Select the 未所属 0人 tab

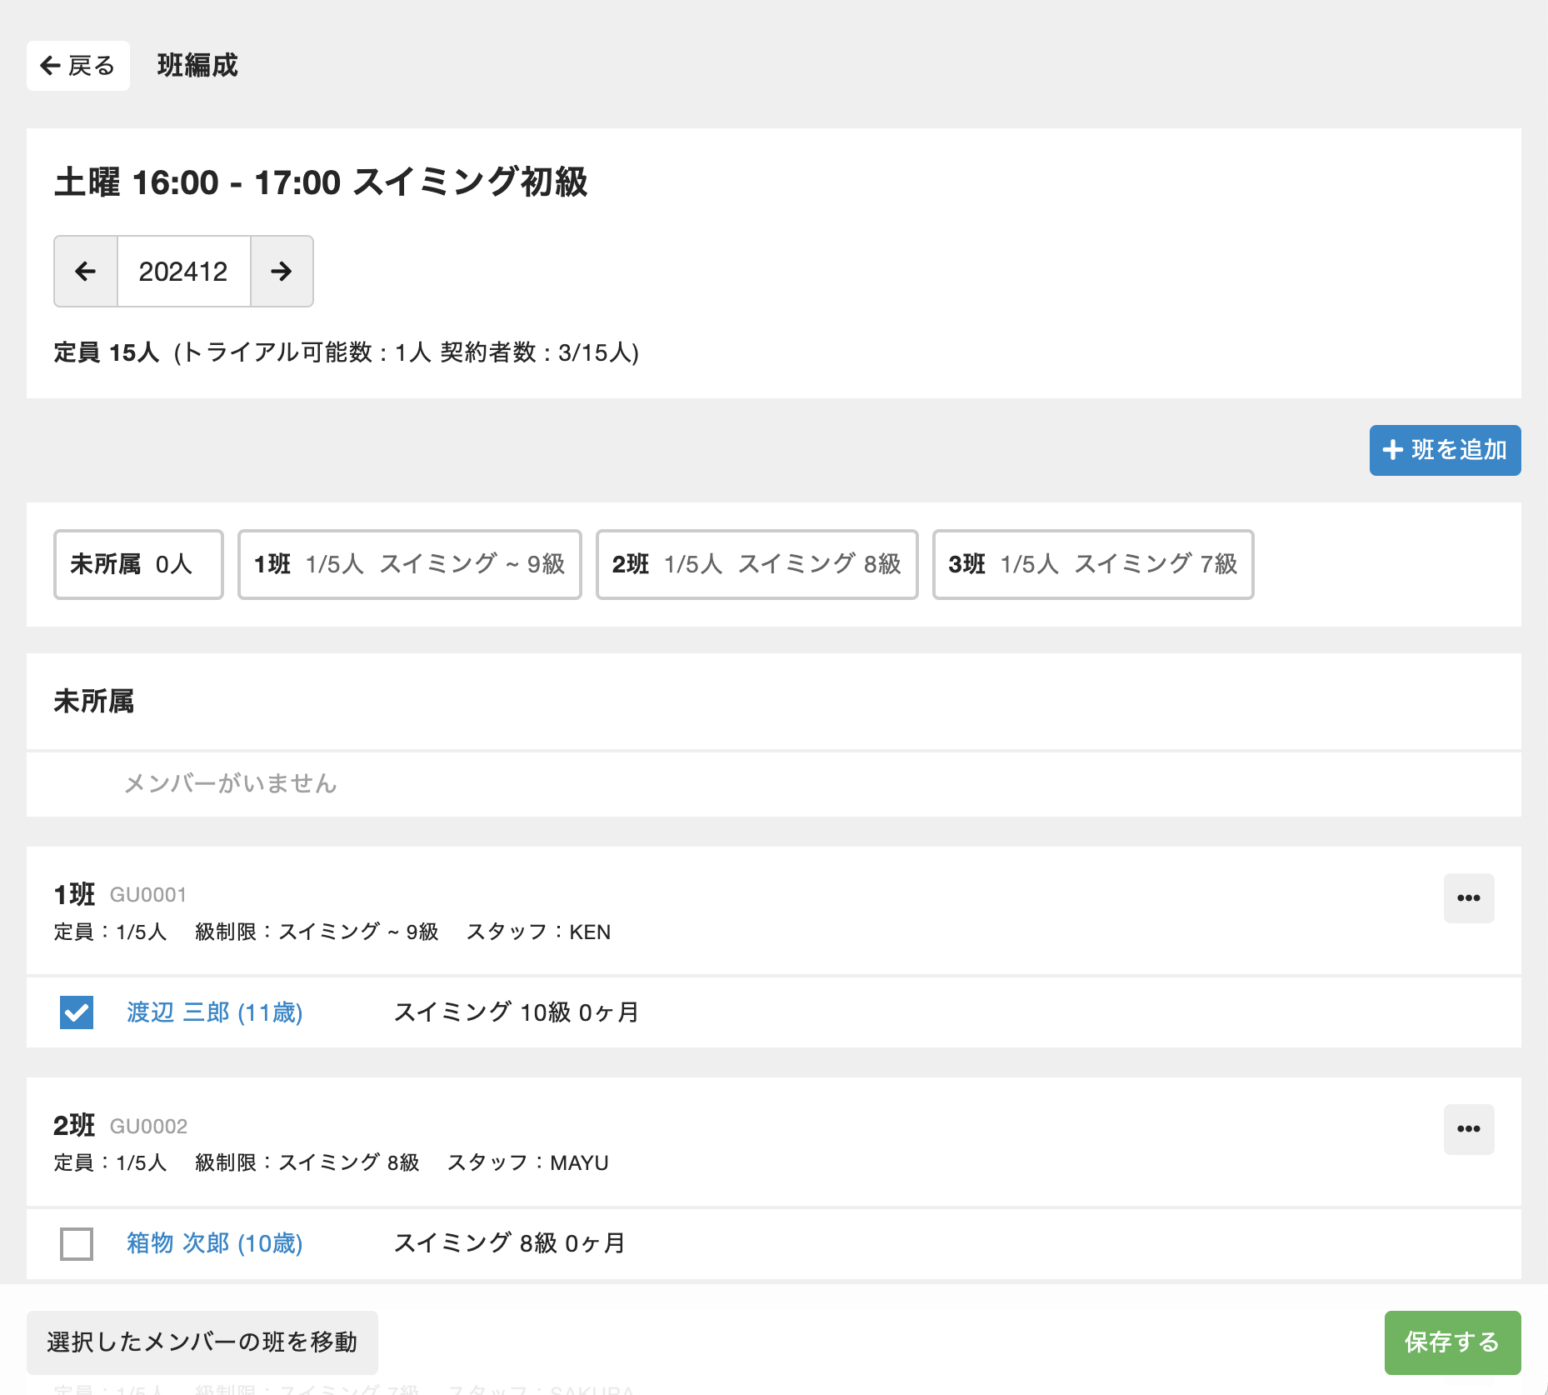pyautogui.click(x=138, y=564)
